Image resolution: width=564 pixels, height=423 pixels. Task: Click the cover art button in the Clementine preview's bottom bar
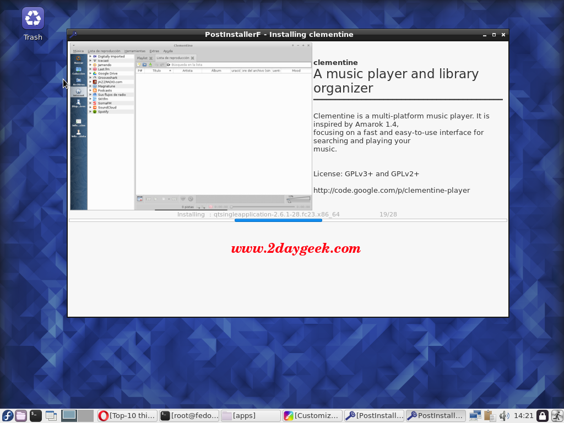(139, 199)
